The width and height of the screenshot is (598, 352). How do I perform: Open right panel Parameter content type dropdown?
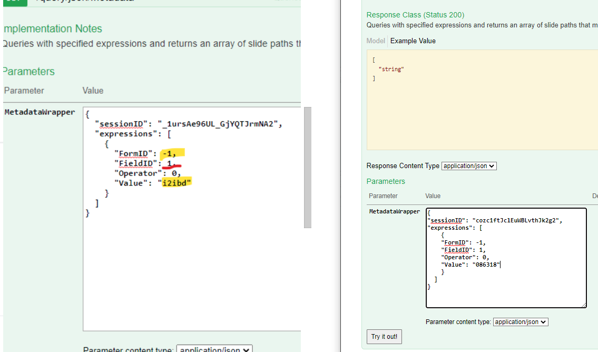pyautogui.click(x=521, y=322)
